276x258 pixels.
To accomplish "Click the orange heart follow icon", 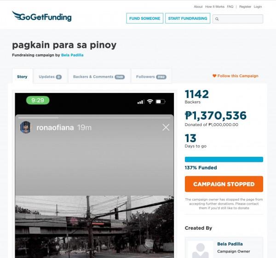I will 214,76.
